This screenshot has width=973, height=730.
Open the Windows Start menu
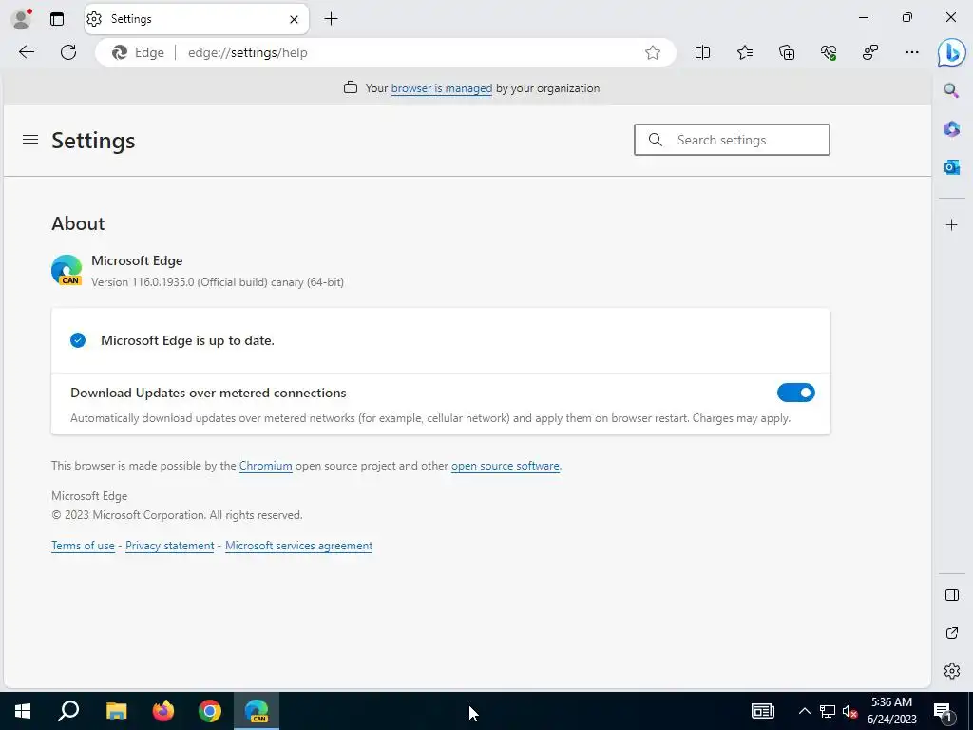coord(23,711)
